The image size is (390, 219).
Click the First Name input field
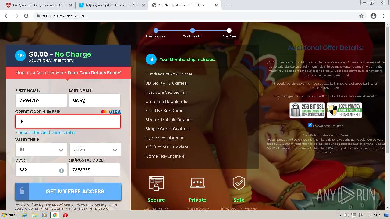tap(41, 100)
